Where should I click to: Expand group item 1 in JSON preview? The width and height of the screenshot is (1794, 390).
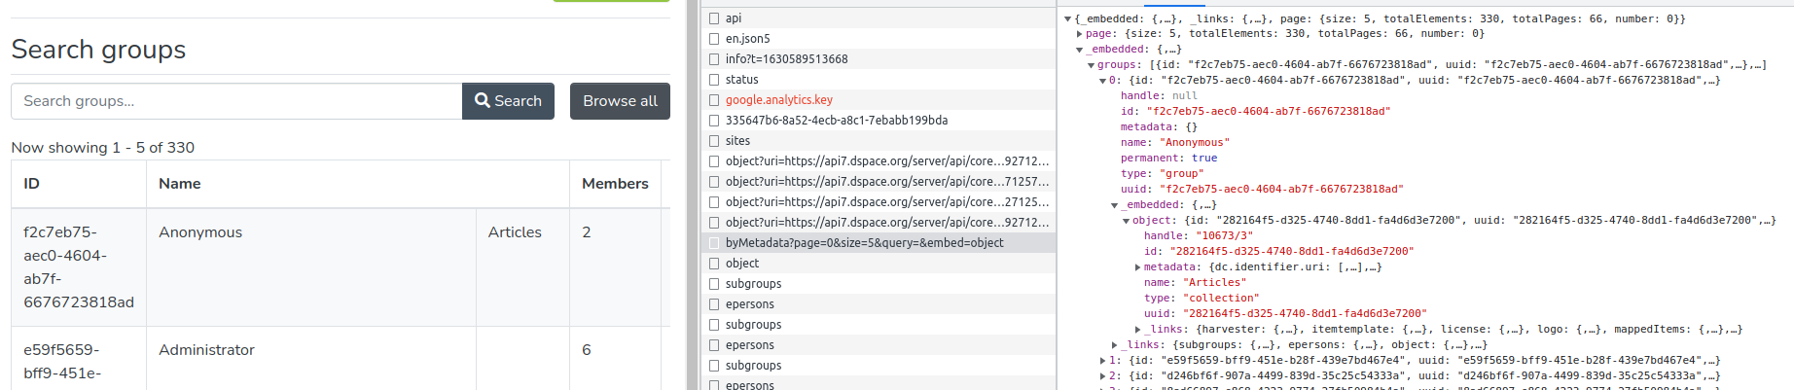pyautogui.click(x=1102, y=361)
